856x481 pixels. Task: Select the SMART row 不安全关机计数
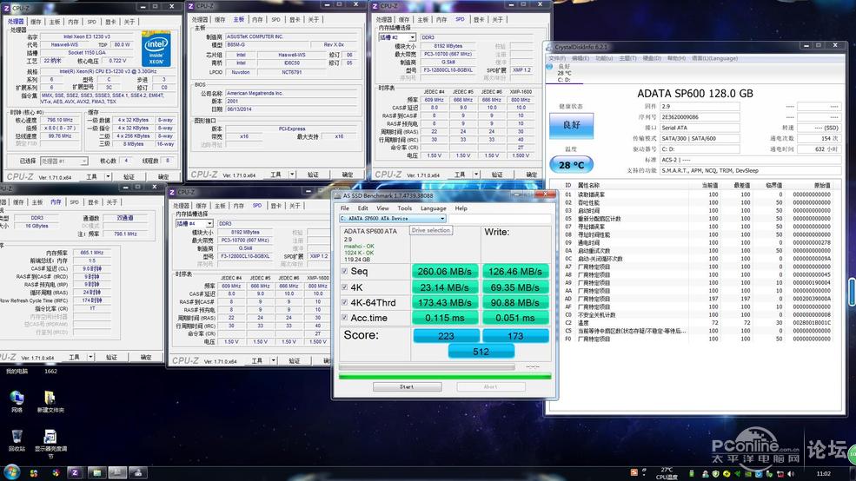coord(697,314)
